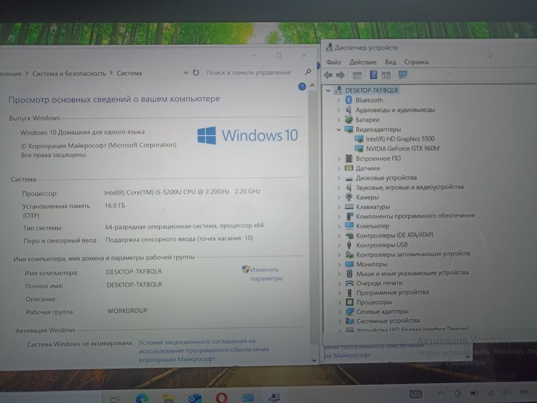Open the Файл menu
Screen dimensions: 537x403
tap(333, 62)
